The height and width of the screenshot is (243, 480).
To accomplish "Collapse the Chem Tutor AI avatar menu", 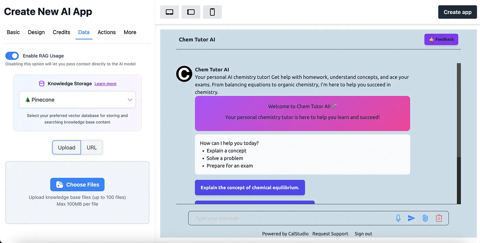I will tap(184, 74).
